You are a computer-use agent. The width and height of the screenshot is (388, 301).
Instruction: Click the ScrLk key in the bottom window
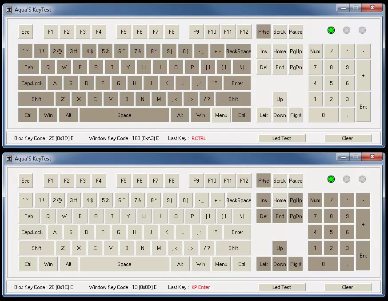click(x=280, y=180)
